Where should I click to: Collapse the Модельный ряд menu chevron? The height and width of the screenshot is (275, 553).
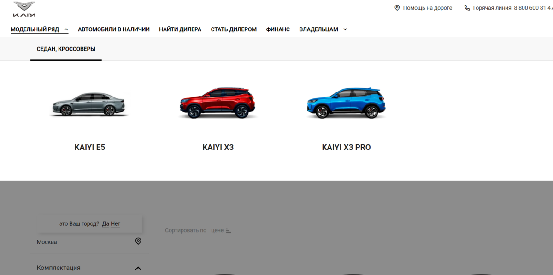pos(66,29)
